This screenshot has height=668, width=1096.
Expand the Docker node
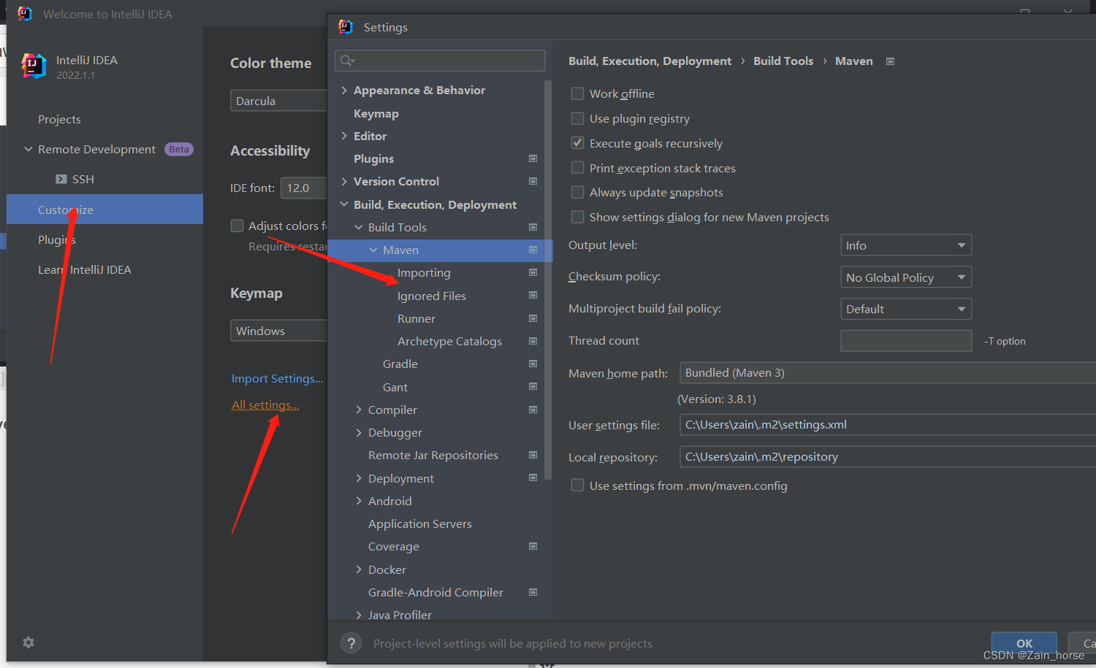(x=359, y=569)
